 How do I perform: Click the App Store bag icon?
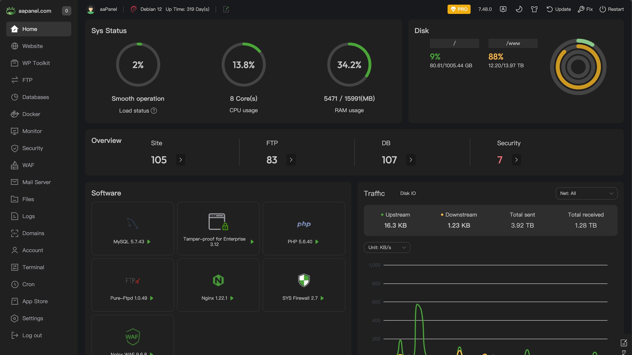click(14, 301)
